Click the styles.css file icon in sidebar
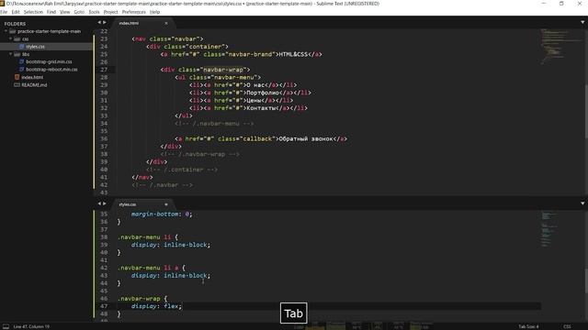The width and height of the screenshot is (588, 330). pyautogui.click(x=22, y=47)
